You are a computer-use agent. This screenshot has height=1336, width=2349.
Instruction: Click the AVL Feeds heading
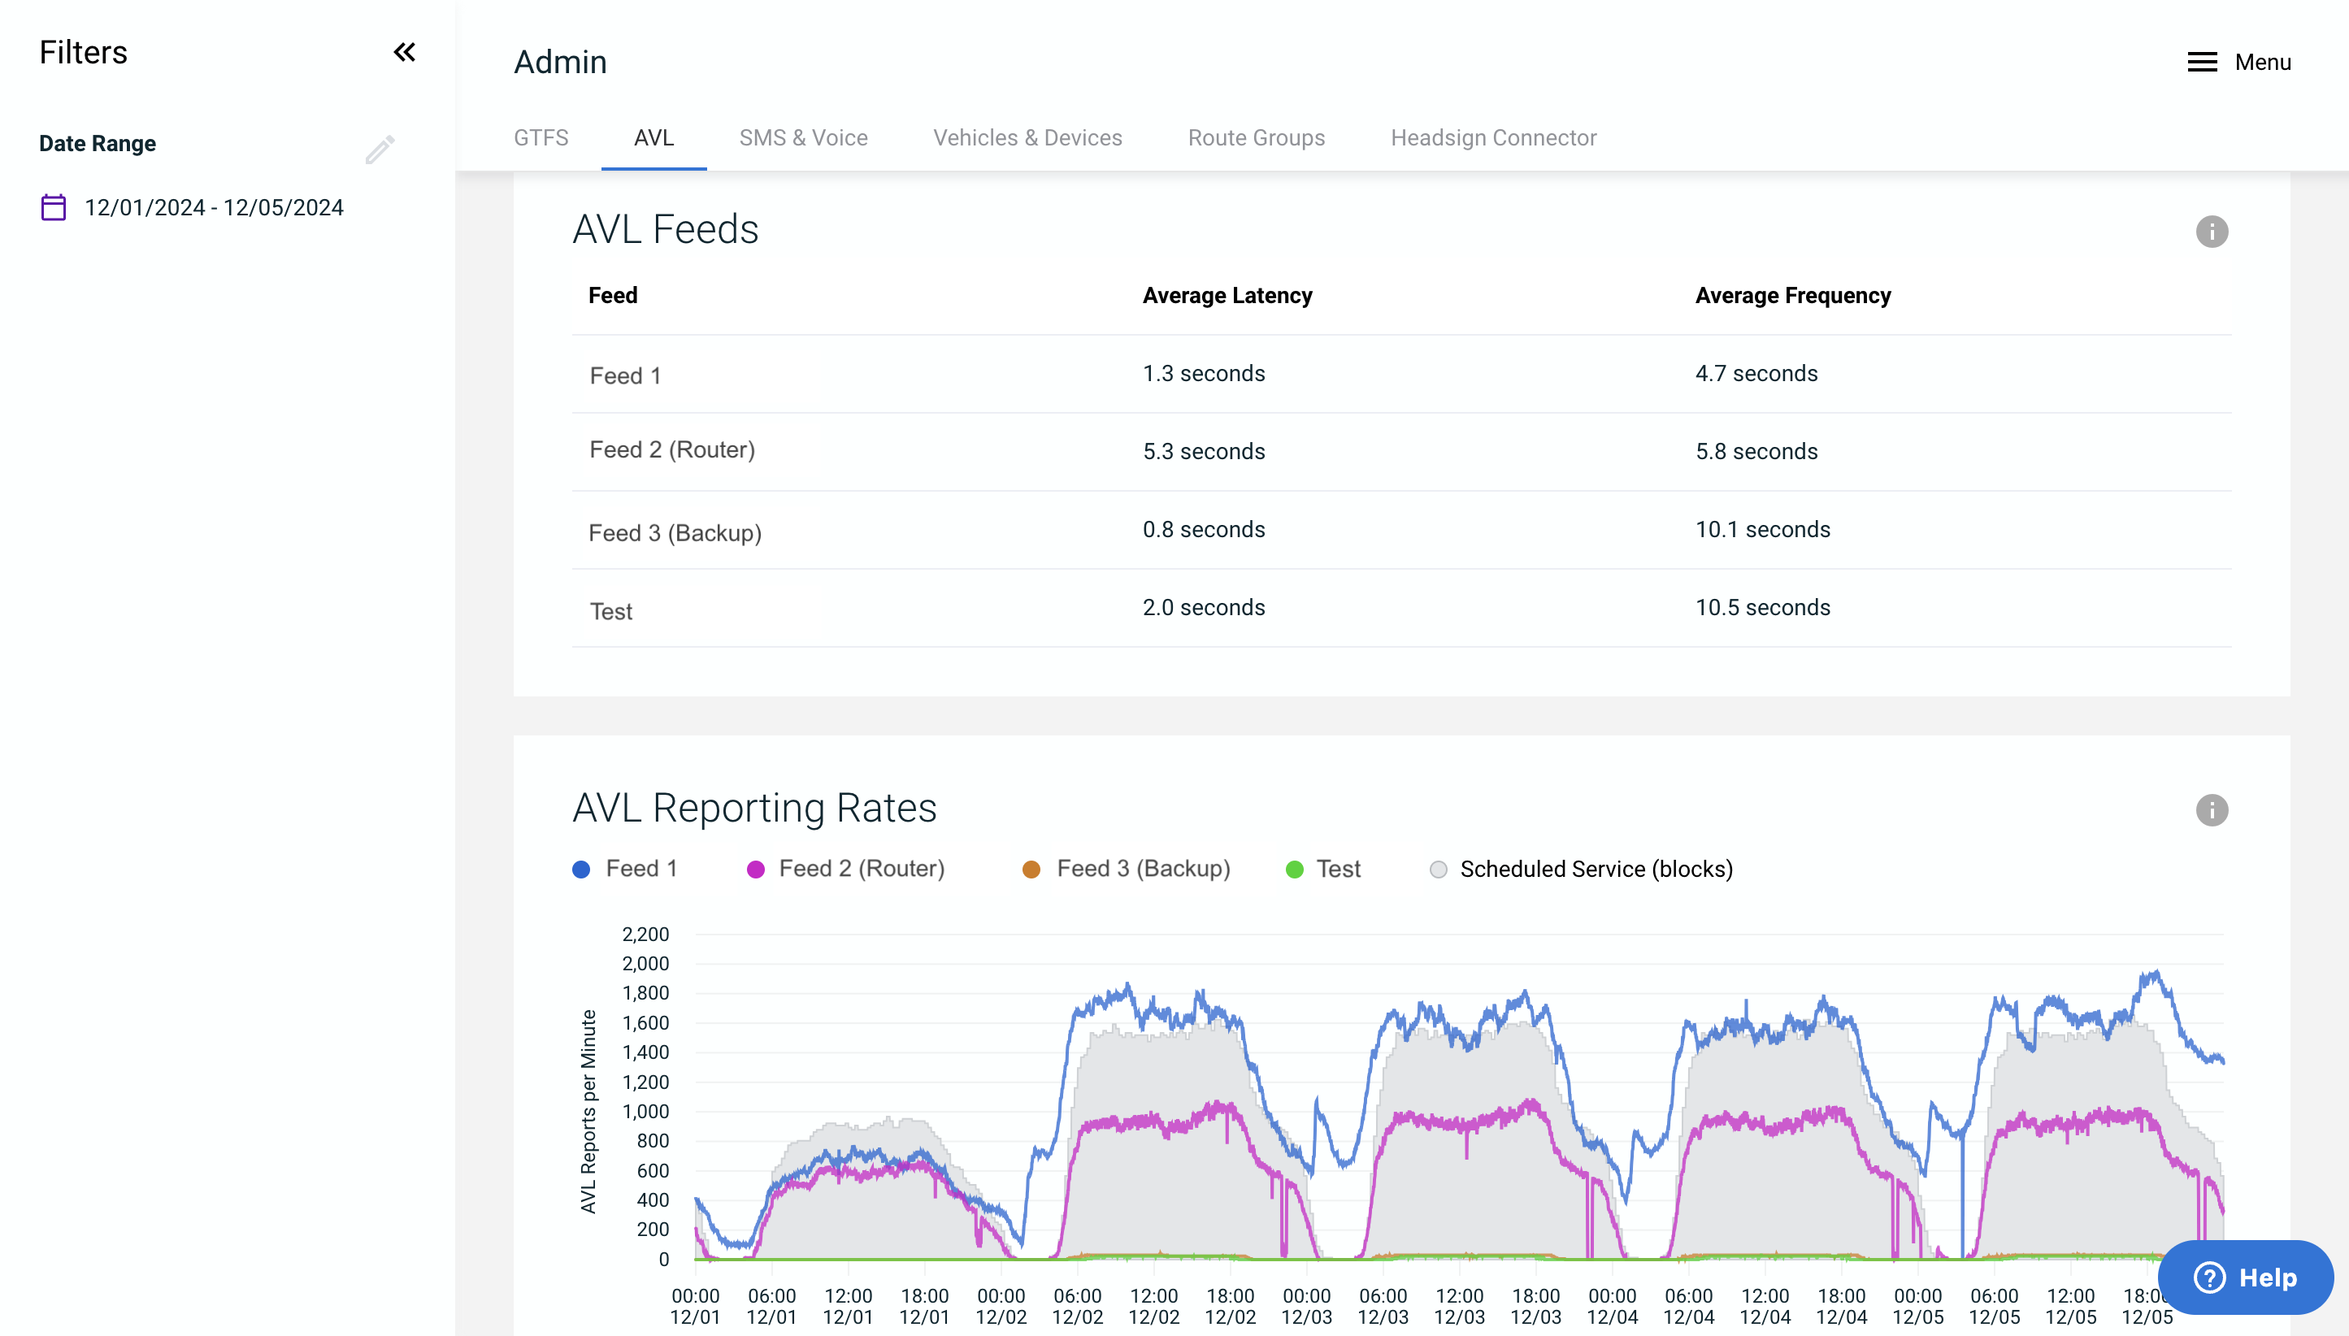[665, 229]
